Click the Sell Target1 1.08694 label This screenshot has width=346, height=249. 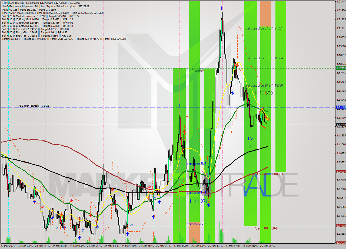click(266, 174)
